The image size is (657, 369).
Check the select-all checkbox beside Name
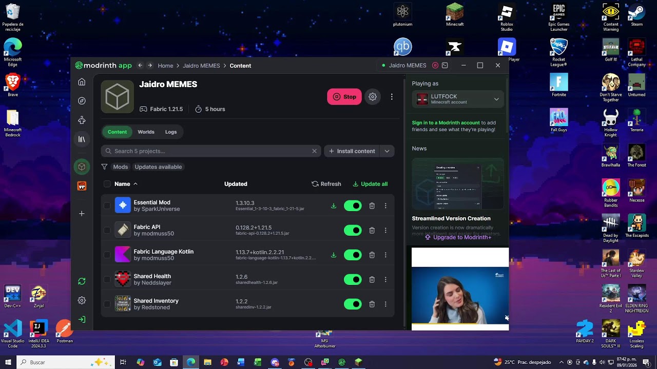[x=107, y=184]
